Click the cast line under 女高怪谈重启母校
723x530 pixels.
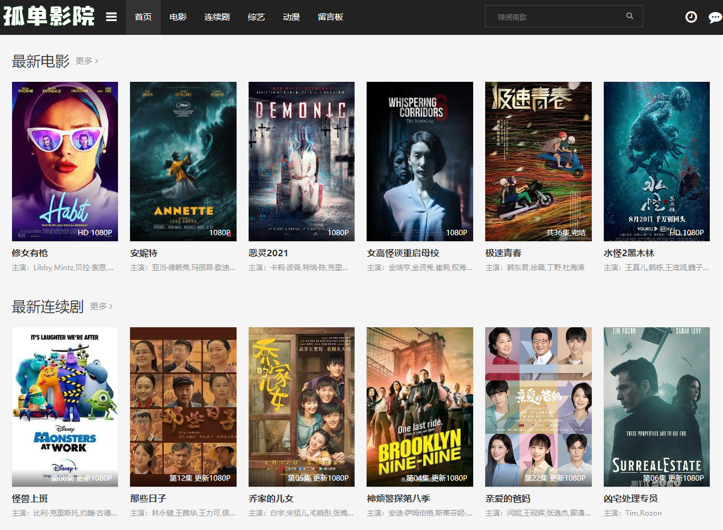pyautogui.click(x=420, y=268)
